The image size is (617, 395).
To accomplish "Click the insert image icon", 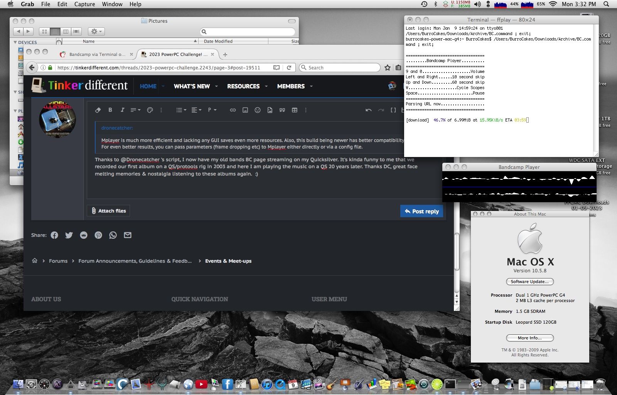I will pyautogui.click(x=245, y=110).
